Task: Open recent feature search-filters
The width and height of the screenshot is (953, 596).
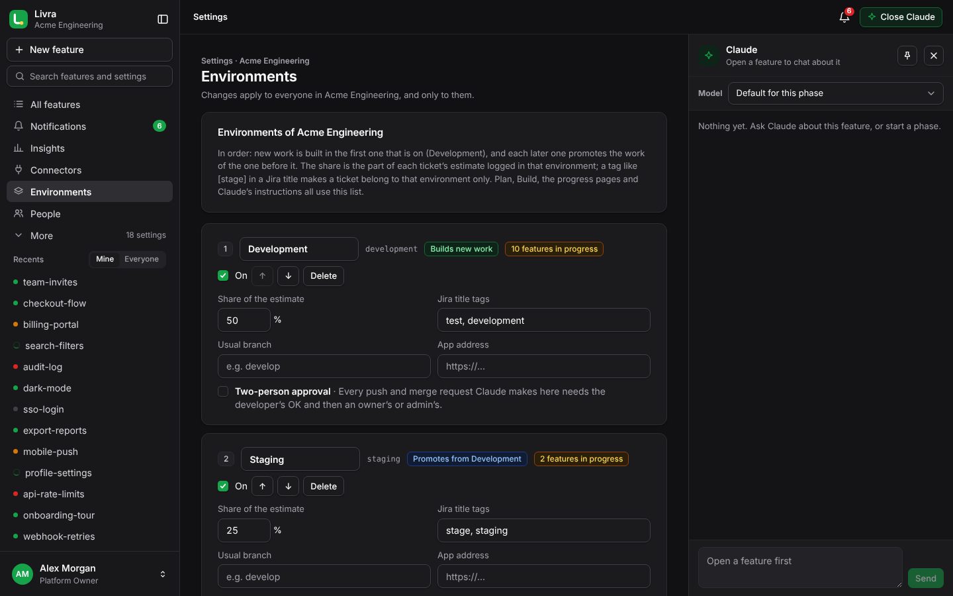Action: tap(89, 346)
